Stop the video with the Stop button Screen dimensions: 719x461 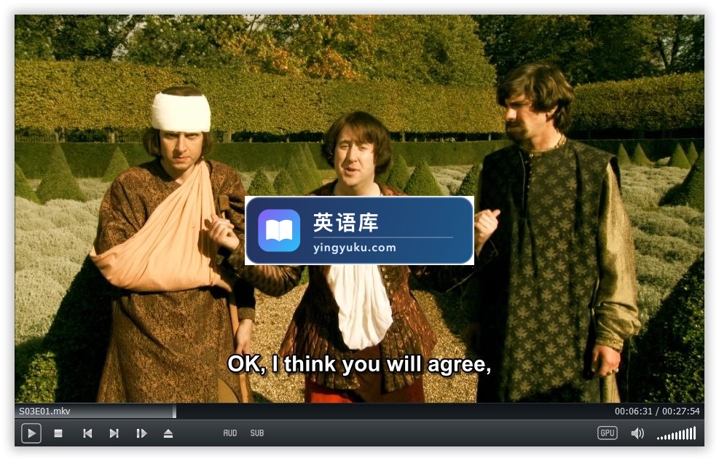coord(58,433)
